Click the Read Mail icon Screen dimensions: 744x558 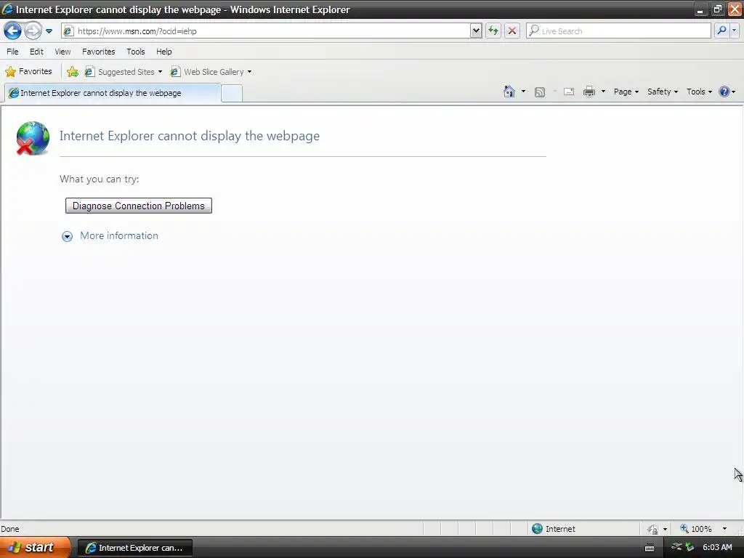pos(569,92)
